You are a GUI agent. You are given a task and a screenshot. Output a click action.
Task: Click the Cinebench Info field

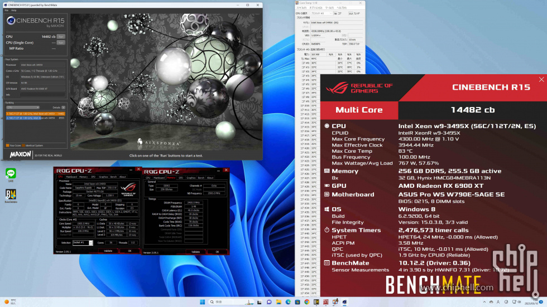coord(42,95)
